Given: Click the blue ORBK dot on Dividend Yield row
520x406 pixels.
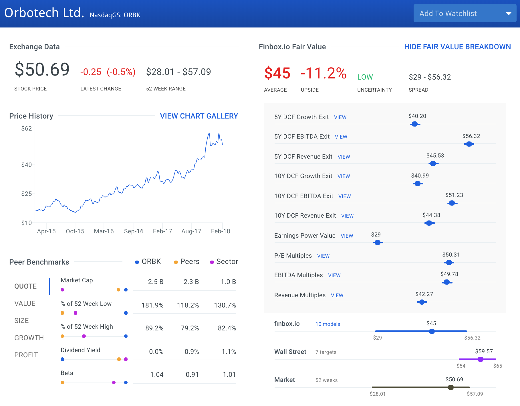Looking at the screenshot, I should [x=62, y=359].
